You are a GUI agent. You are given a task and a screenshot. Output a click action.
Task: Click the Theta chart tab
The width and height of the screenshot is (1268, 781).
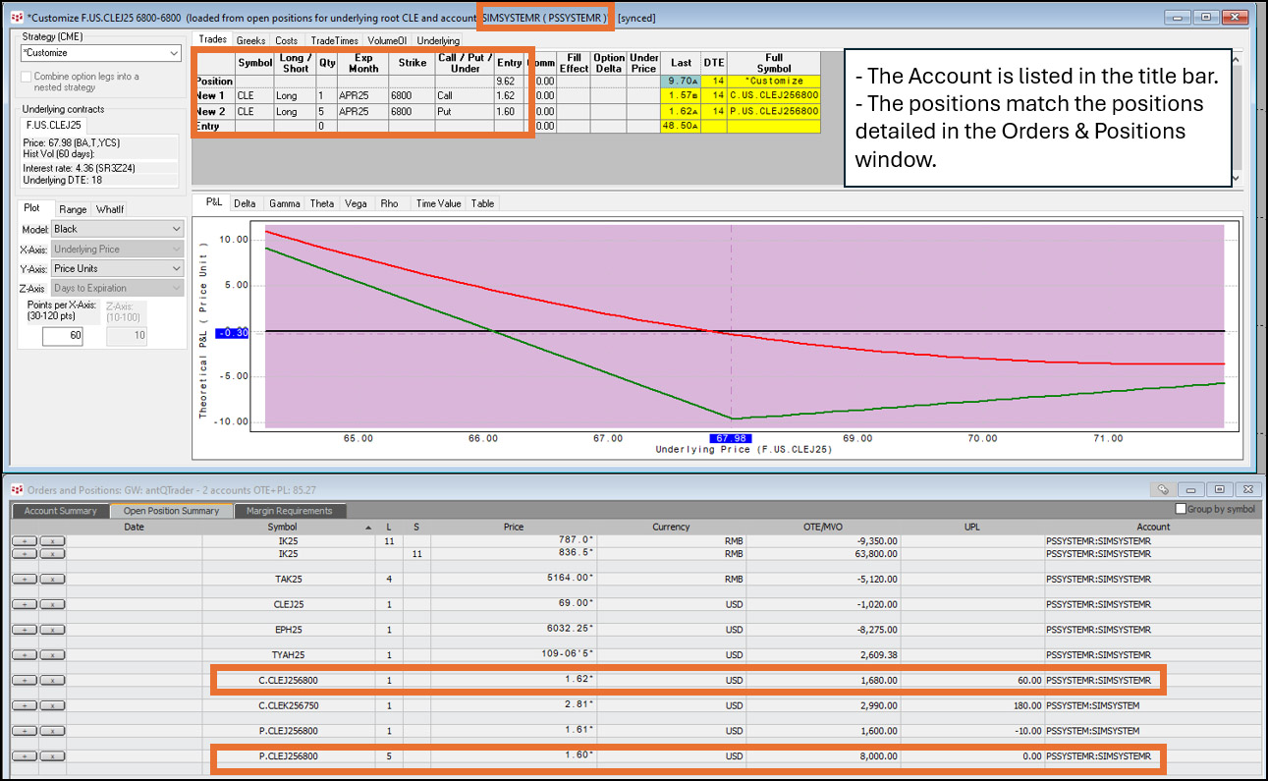tap(321, 203)
